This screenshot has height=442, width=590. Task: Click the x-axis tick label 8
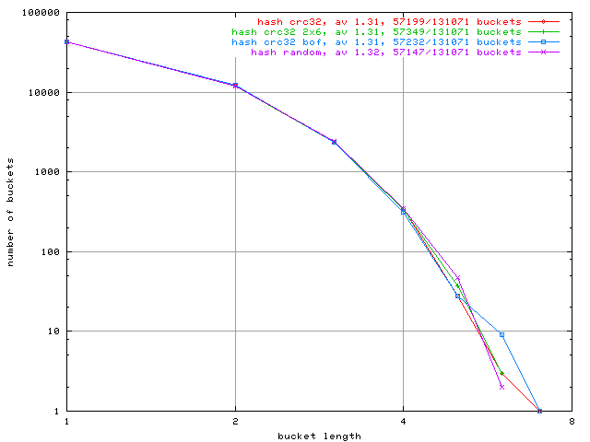572,422
